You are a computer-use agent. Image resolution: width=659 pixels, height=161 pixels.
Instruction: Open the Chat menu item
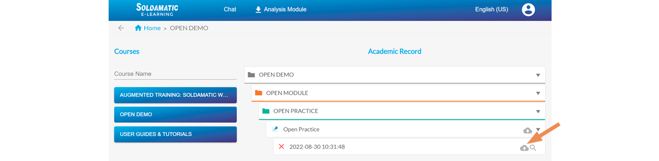coord(230,9)
